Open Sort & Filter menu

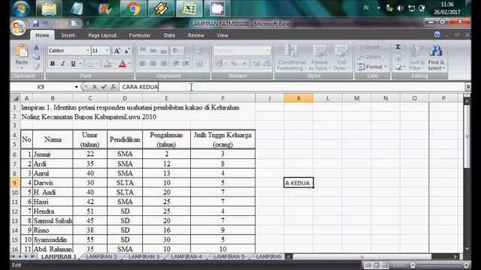pyautogui.click(x=416, y=58)
